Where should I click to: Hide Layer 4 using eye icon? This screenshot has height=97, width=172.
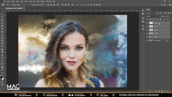[147, 26]
